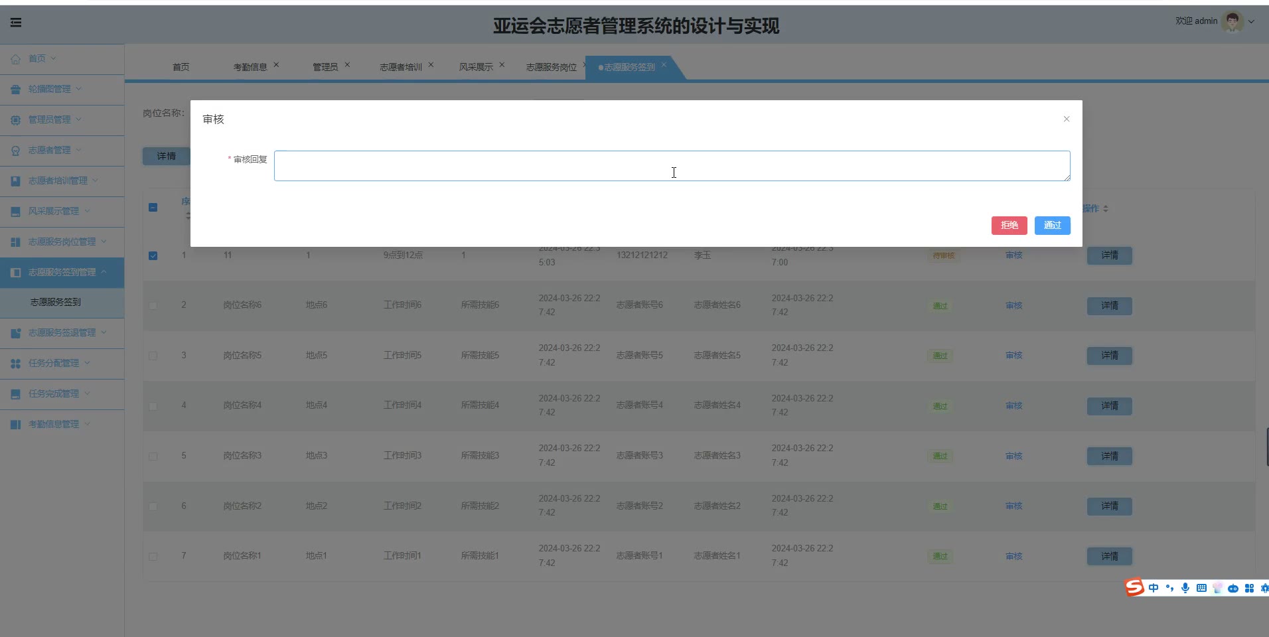Expand the 管理员管理 menu chevron
The image size is (1269, 637).
[79, 119]
